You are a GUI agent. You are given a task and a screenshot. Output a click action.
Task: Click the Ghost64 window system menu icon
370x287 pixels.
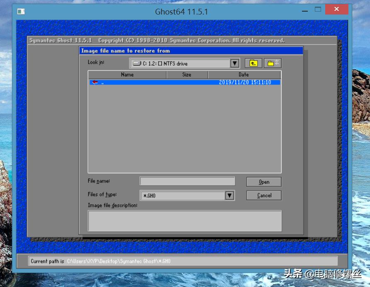(21, 11)
